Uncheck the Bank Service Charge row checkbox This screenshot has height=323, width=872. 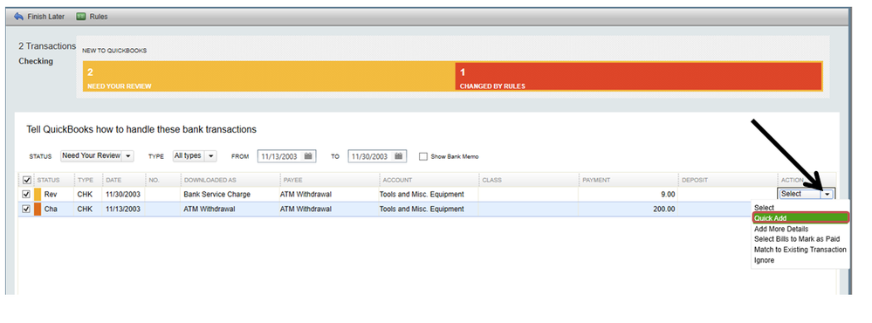tap(26, 195)
